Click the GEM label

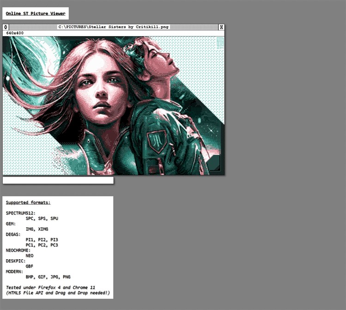tap(11, 224)
